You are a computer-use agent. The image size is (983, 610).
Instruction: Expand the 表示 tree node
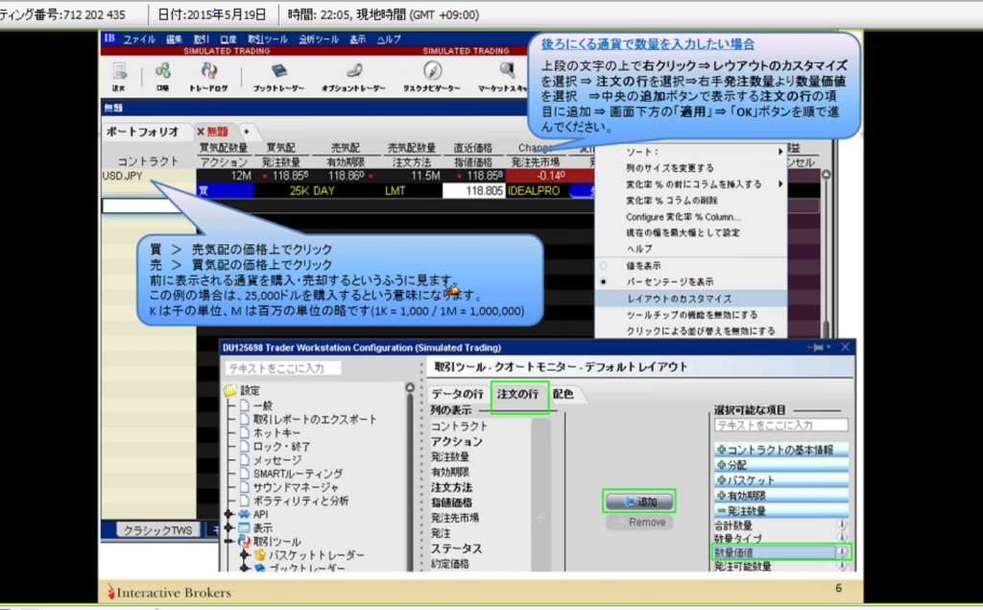(229, 527)
